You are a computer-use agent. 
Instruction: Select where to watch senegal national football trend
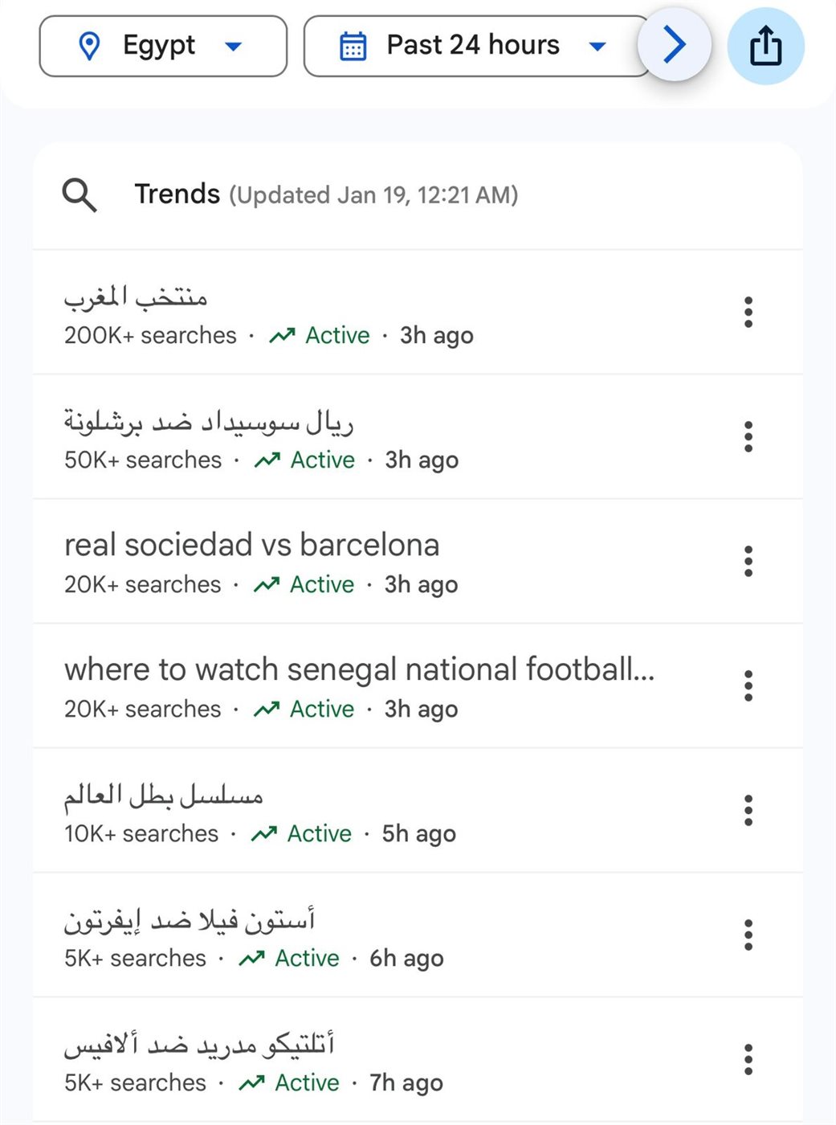359,669
